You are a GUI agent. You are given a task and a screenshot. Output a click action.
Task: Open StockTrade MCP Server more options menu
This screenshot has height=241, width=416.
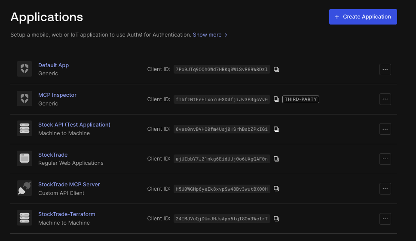click(385, 188)
